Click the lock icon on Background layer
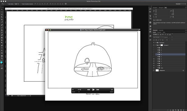 [x=183, y=70]
